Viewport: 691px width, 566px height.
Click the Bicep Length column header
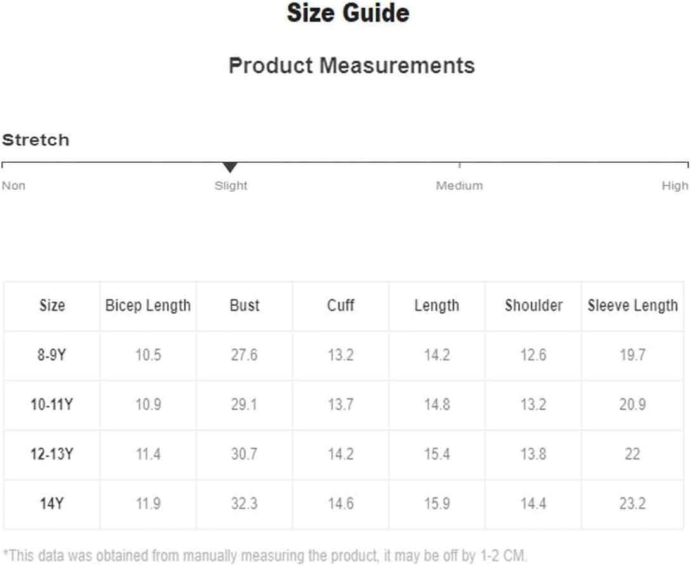(148, 306)
